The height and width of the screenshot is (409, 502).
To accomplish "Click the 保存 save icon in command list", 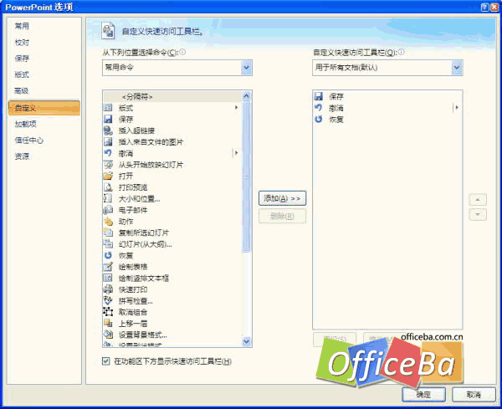I will (108, 119).
